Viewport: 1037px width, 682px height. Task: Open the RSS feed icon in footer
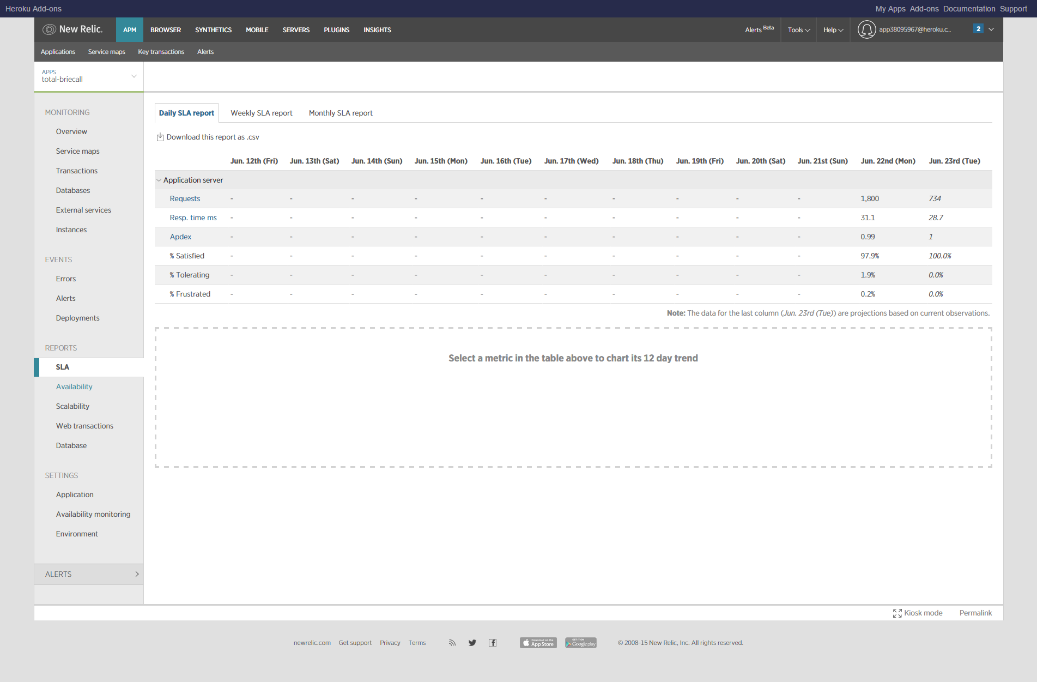point(452,643)
